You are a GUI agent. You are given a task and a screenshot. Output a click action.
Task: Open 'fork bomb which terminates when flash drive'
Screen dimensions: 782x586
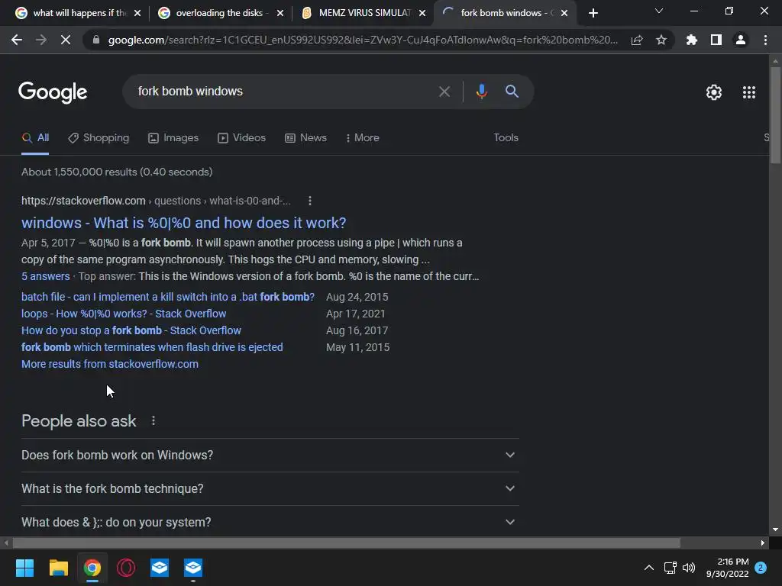coord(152,347)
